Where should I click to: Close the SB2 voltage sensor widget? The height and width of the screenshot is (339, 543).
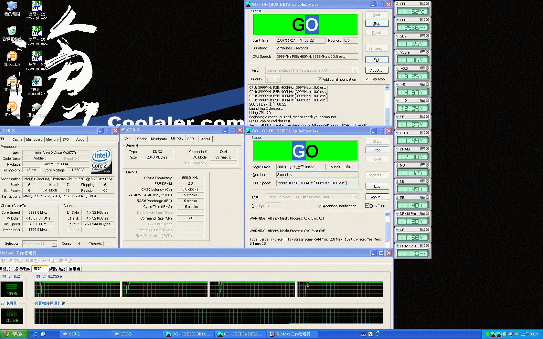(427, 36)
